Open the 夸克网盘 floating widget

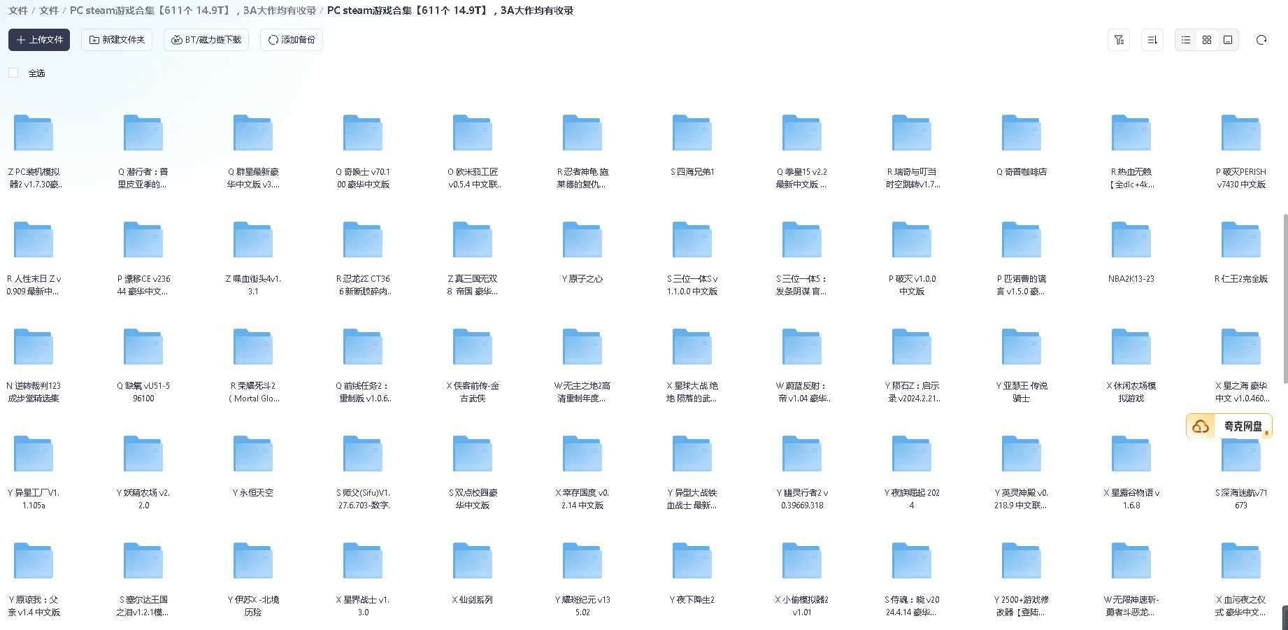point(1229,426)
